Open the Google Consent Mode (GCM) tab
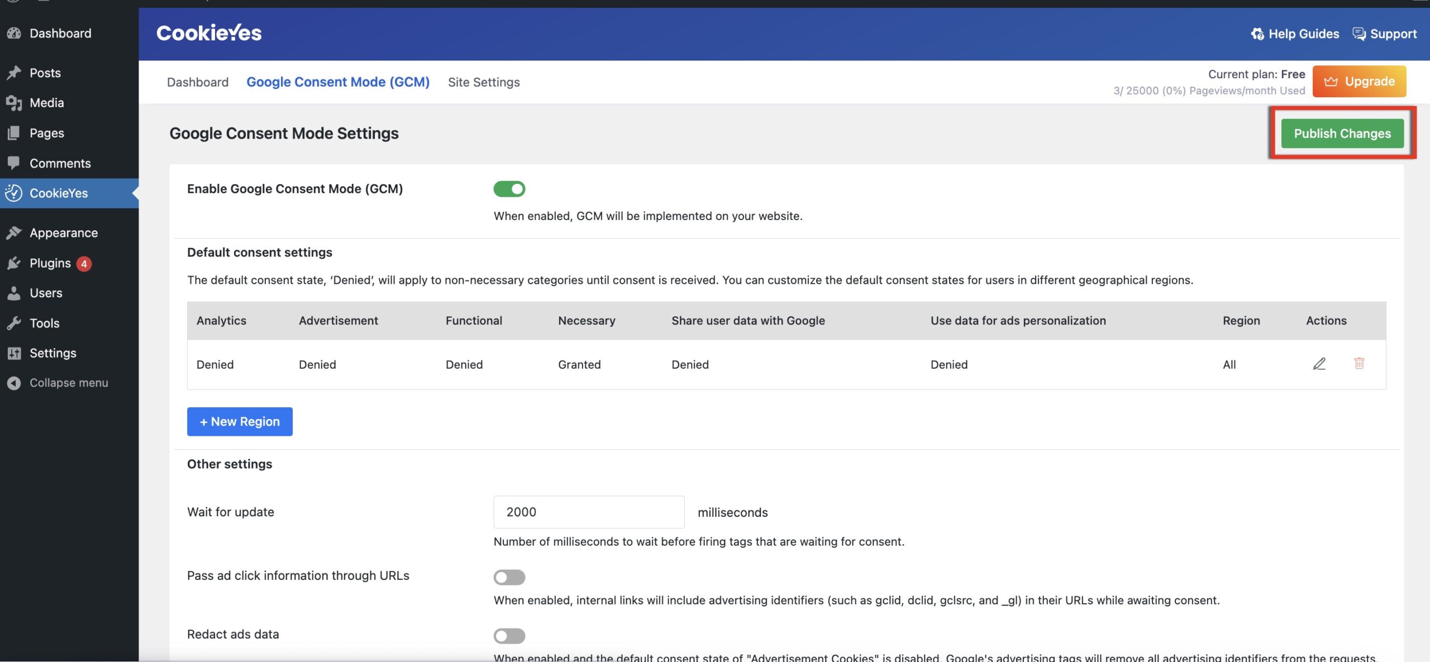 [x=338, y=82]
